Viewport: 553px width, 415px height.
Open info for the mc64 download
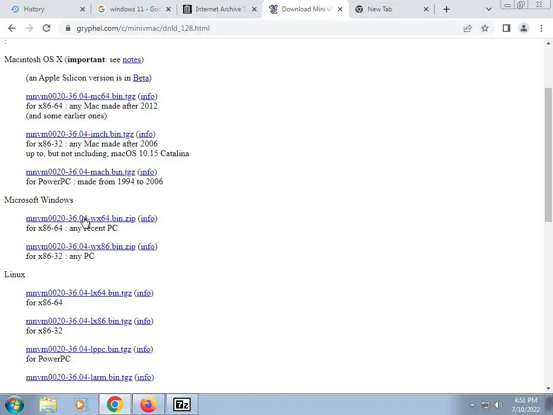pos(147,96)
